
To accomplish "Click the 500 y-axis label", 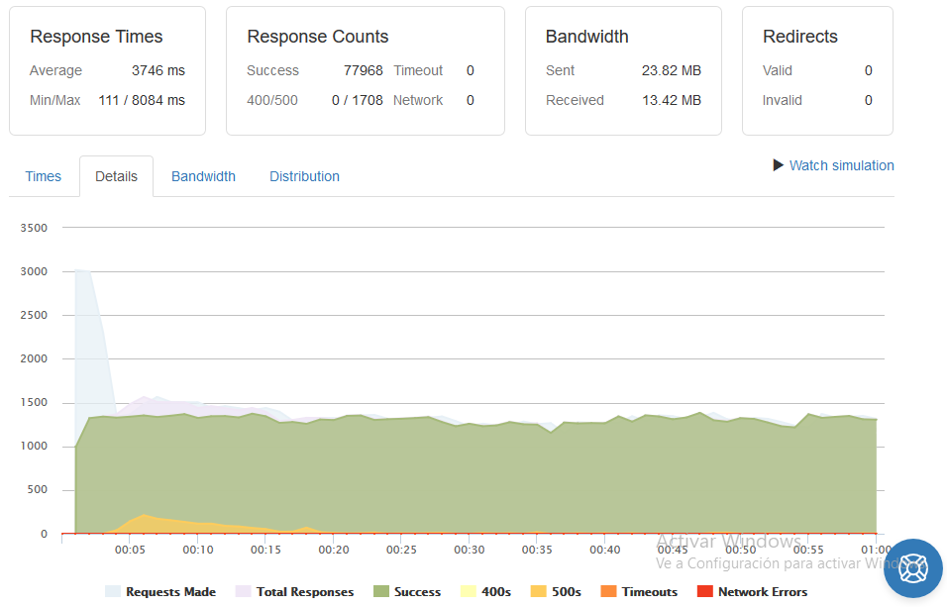I will point(37,490).
